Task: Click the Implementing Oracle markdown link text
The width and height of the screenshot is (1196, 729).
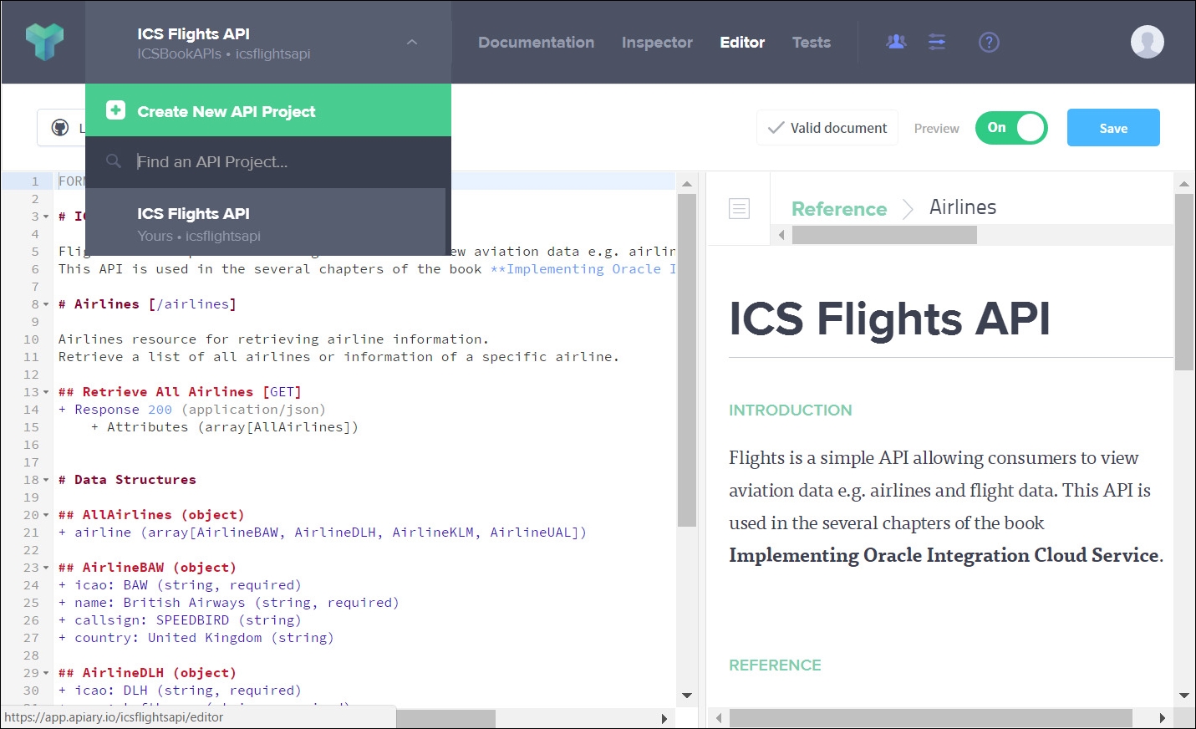Action: [583, 269]
